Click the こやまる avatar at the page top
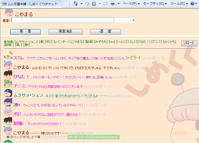The image size is (199, 143). 9,12
